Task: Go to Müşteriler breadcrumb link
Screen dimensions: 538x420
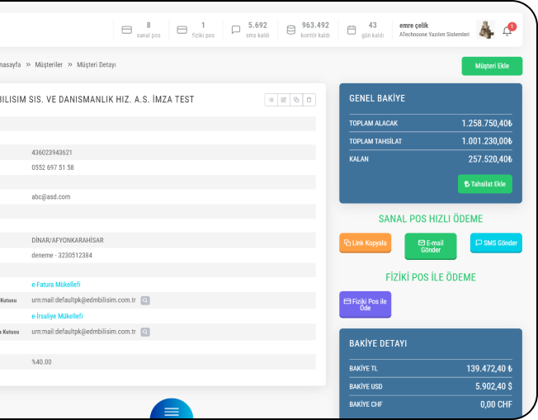Action: 49,64
